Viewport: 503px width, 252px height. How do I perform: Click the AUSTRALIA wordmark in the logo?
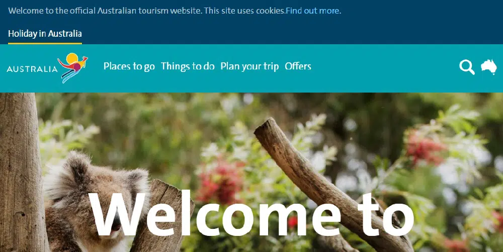click(32, 69)
